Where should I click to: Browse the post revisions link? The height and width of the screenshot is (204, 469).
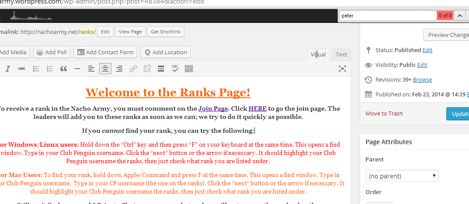point(422,79)
